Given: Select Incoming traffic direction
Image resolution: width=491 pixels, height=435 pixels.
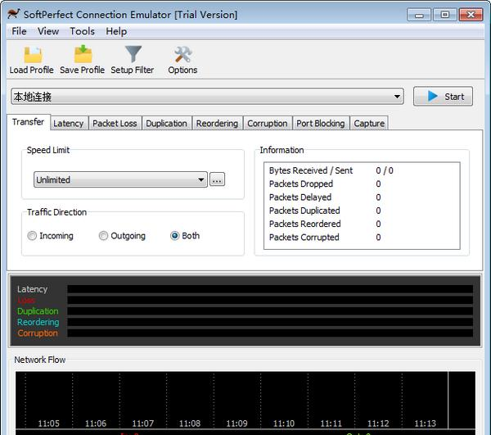Looking at the screenshot, I should (32, 236).
